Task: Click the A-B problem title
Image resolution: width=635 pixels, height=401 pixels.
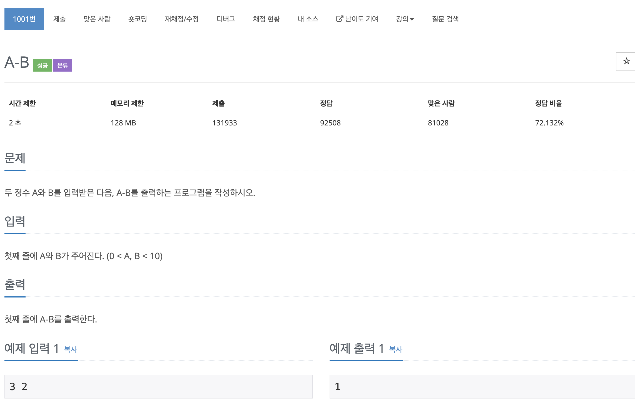Action: (17, 62)
